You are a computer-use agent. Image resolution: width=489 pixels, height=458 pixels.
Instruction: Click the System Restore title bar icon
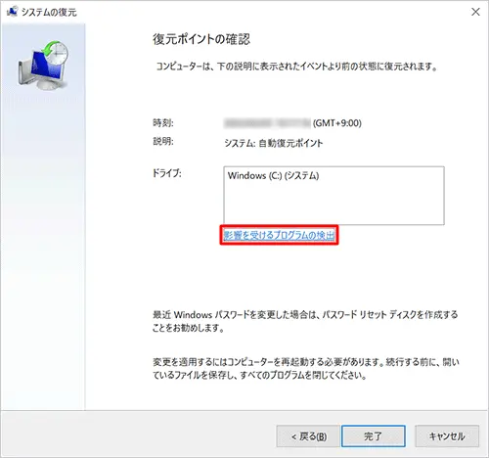click(x=12, y=12)
